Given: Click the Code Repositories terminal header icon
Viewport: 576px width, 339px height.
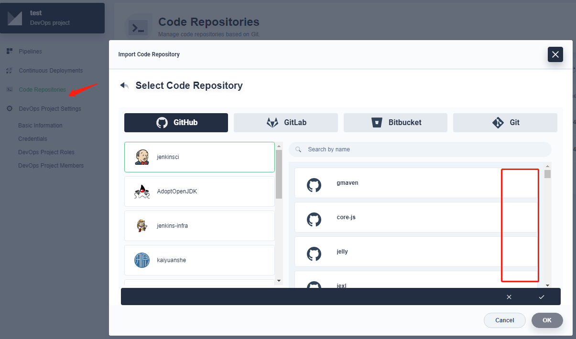Looking at the screenshot, I should click(x=139, y=28).
